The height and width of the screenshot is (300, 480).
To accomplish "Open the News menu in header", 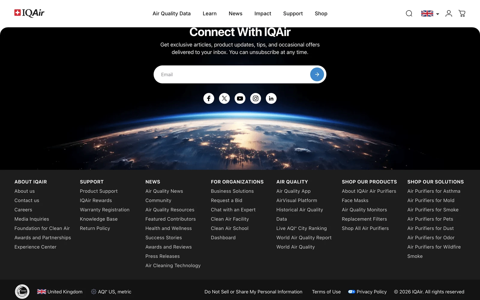I will tap(235, 13).
